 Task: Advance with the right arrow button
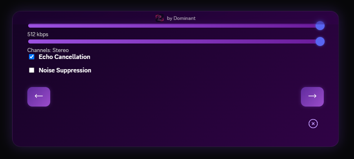[x=312, y=97]
